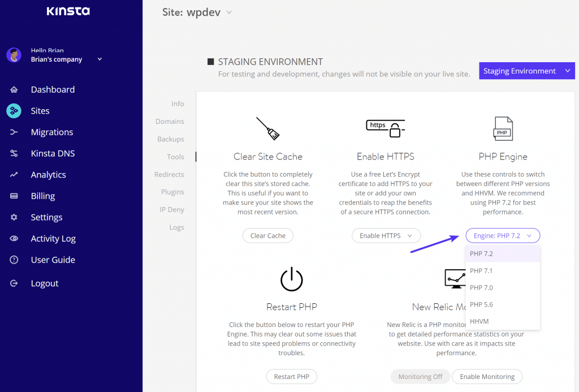Go to Billing in sidebar
This screenshot has height=392, width=579.
(x=43, y=196)
